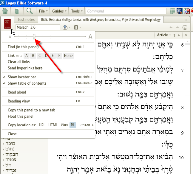Click the large A increase font icon

tap(90, 37)
